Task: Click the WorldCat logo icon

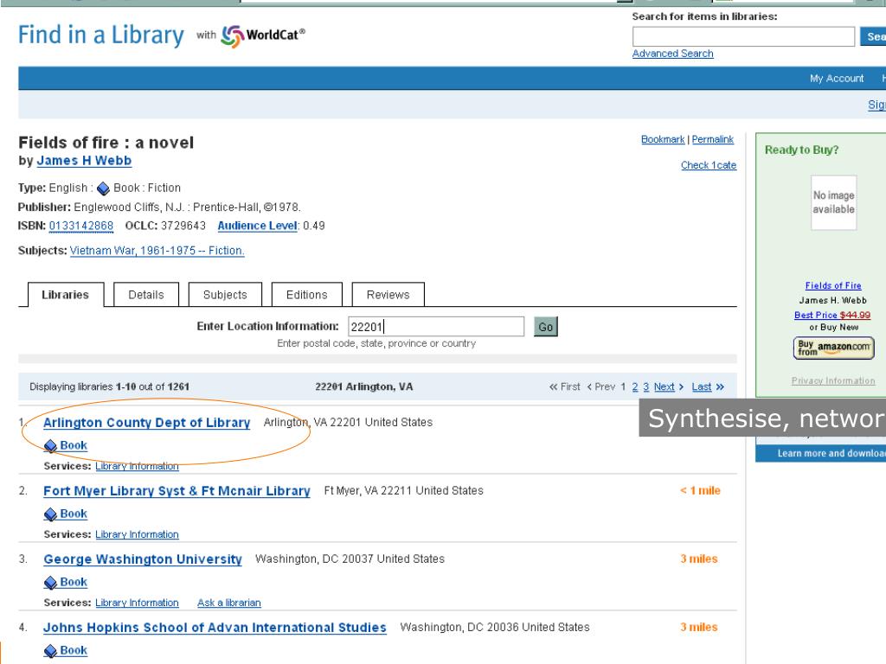Action: pos(232,36)
